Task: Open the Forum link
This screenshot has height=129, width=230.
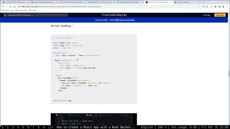Action: [x=207, y=15]
